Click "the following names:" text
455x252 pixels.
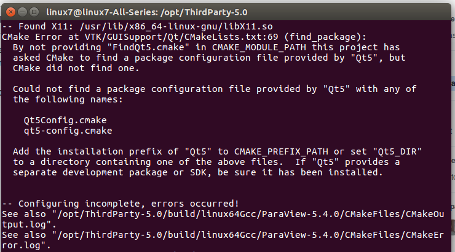point(68,99)
